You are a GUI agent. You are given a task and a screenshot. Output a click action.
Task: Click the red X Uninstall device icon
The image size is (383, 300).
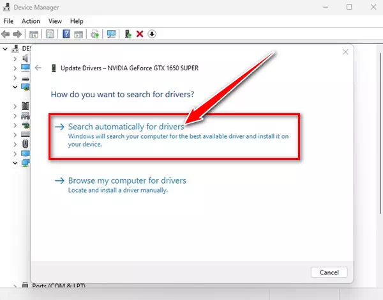click(x=140, y=34)
